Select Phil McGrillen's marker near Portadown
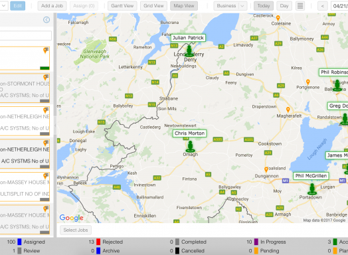348x255 pixels. coord(312,189)
